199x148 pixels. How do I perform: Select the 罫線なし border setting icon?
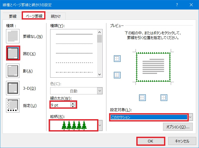pyautogui.click(x=13, y=36)
